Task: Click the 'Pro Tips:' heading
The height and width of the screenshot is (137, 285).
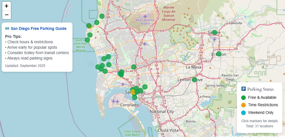Action: click(x=13, y=36)
